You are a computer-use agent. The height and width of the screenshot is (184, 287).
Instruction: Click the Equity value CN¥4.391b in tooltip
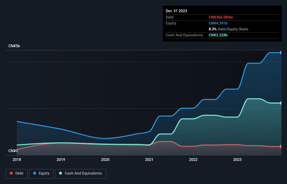218,23
